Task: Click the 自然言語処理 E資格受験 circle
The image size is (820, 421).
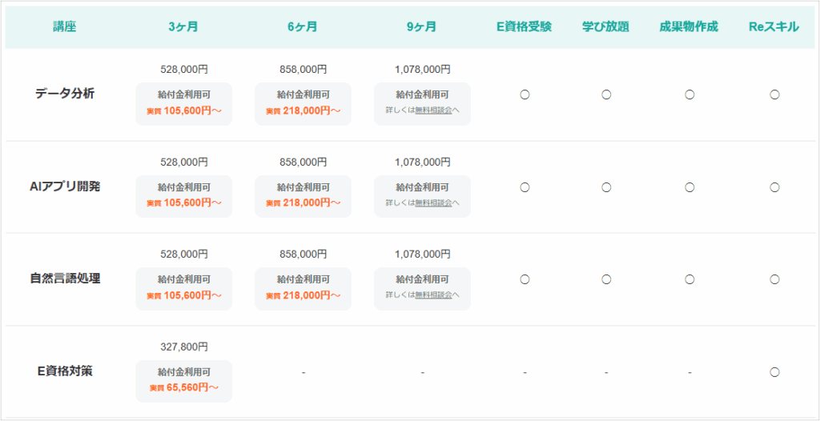Action: click(x=525, y=279)
